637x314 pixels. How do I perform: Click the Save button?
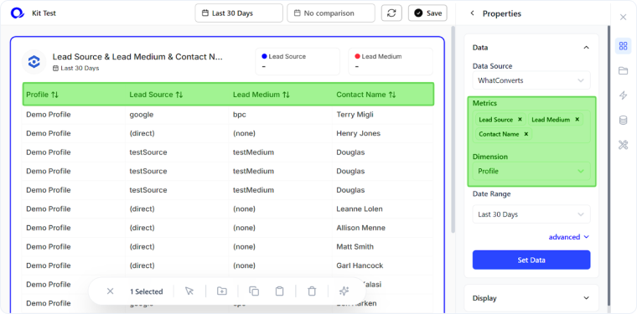point(427,13)
